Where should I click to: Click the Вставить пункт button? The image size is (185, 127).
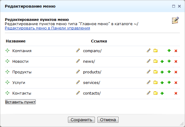(x=20, y=102)
